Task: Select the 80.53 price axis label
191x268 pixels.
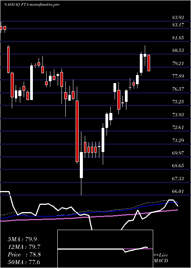Action: (178, 51)
